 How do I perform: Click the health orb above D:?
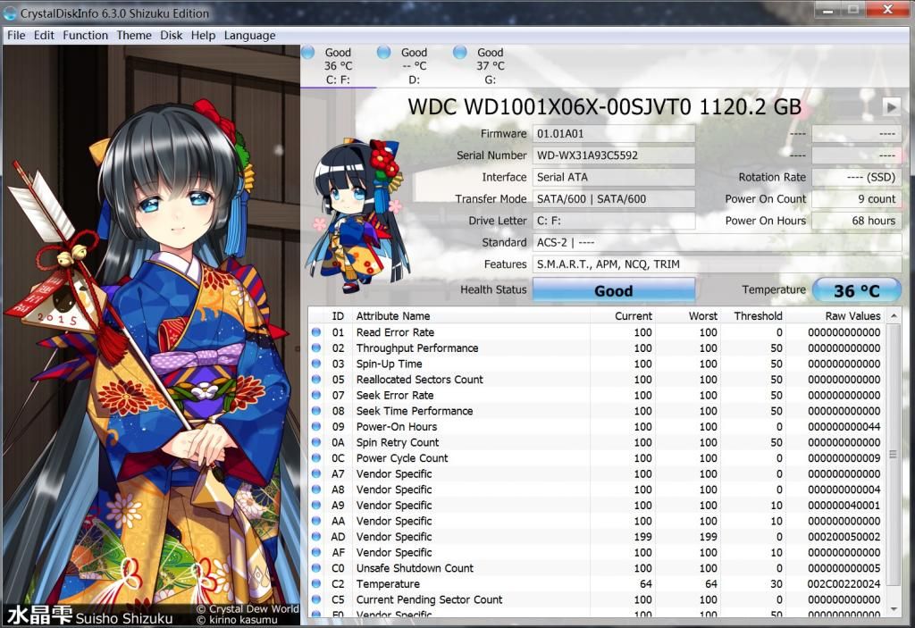click(383, 53)
